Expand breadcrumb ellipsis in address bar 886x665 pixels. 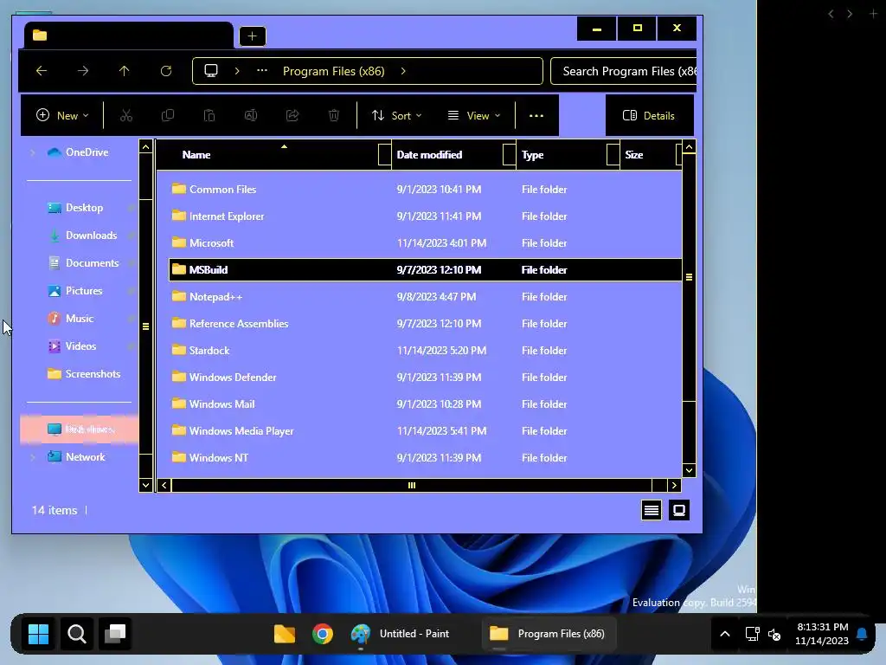click(262, 71)
